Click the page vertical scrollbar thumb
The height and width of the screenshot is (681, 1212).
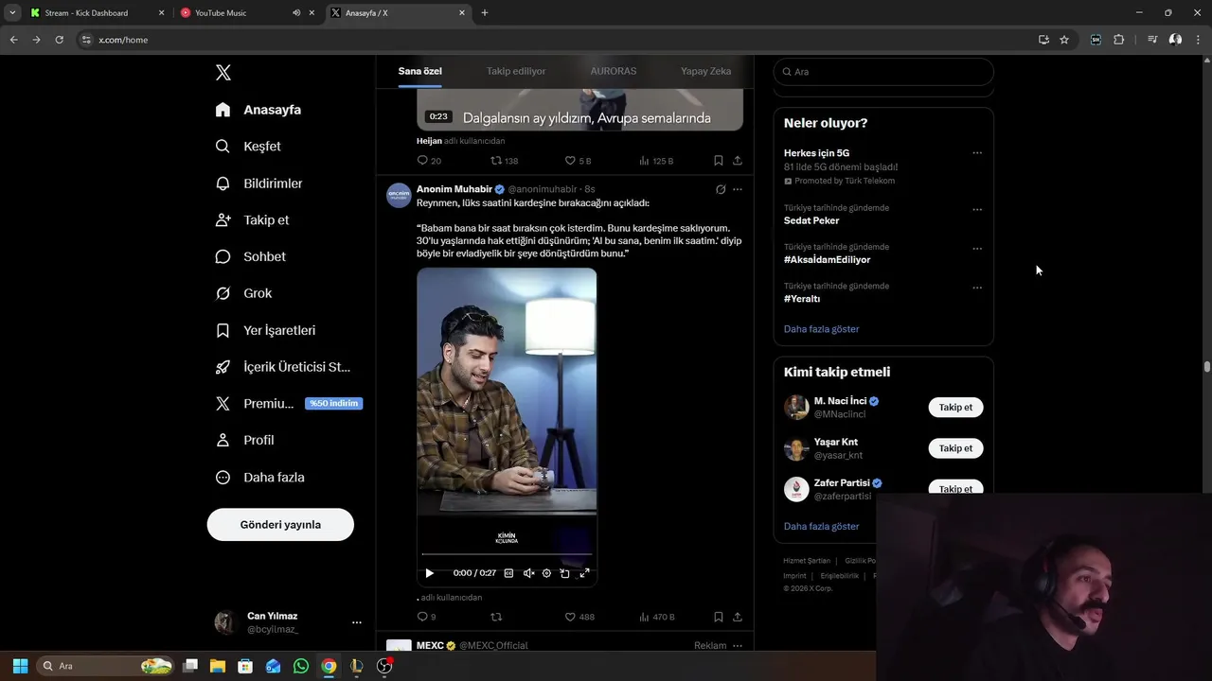pos(1207,367)
